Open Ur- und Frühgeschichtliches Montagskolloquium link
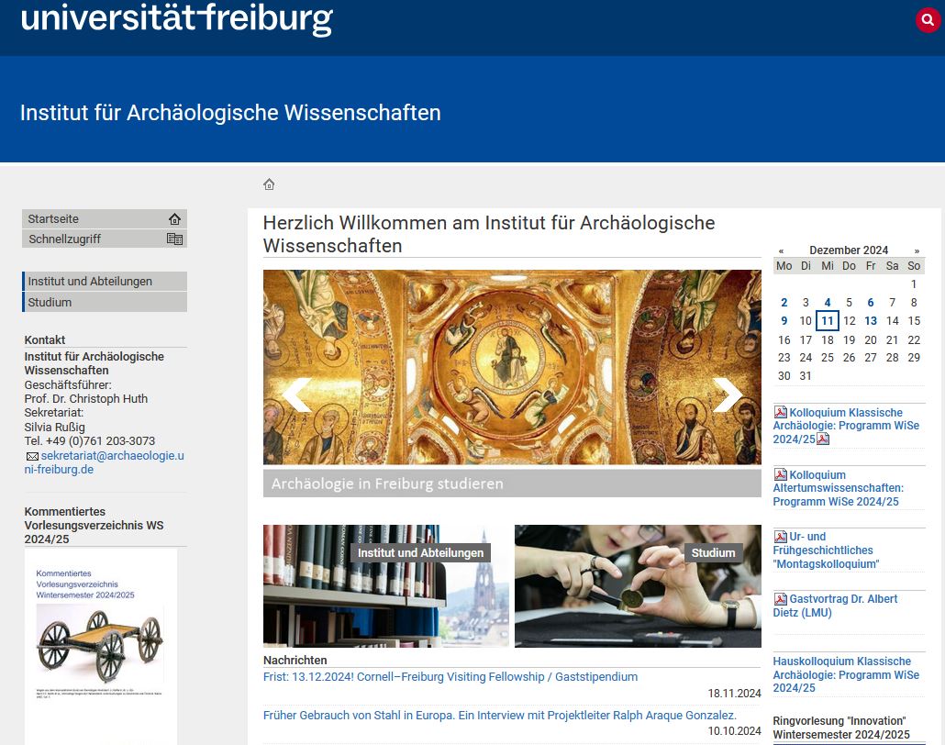Viewport: 945px width, 745px height. coord(826,550)
